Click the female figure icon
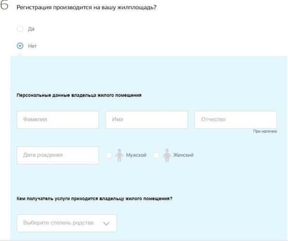Viewport: 288px width, 241px height. (167, 155)
